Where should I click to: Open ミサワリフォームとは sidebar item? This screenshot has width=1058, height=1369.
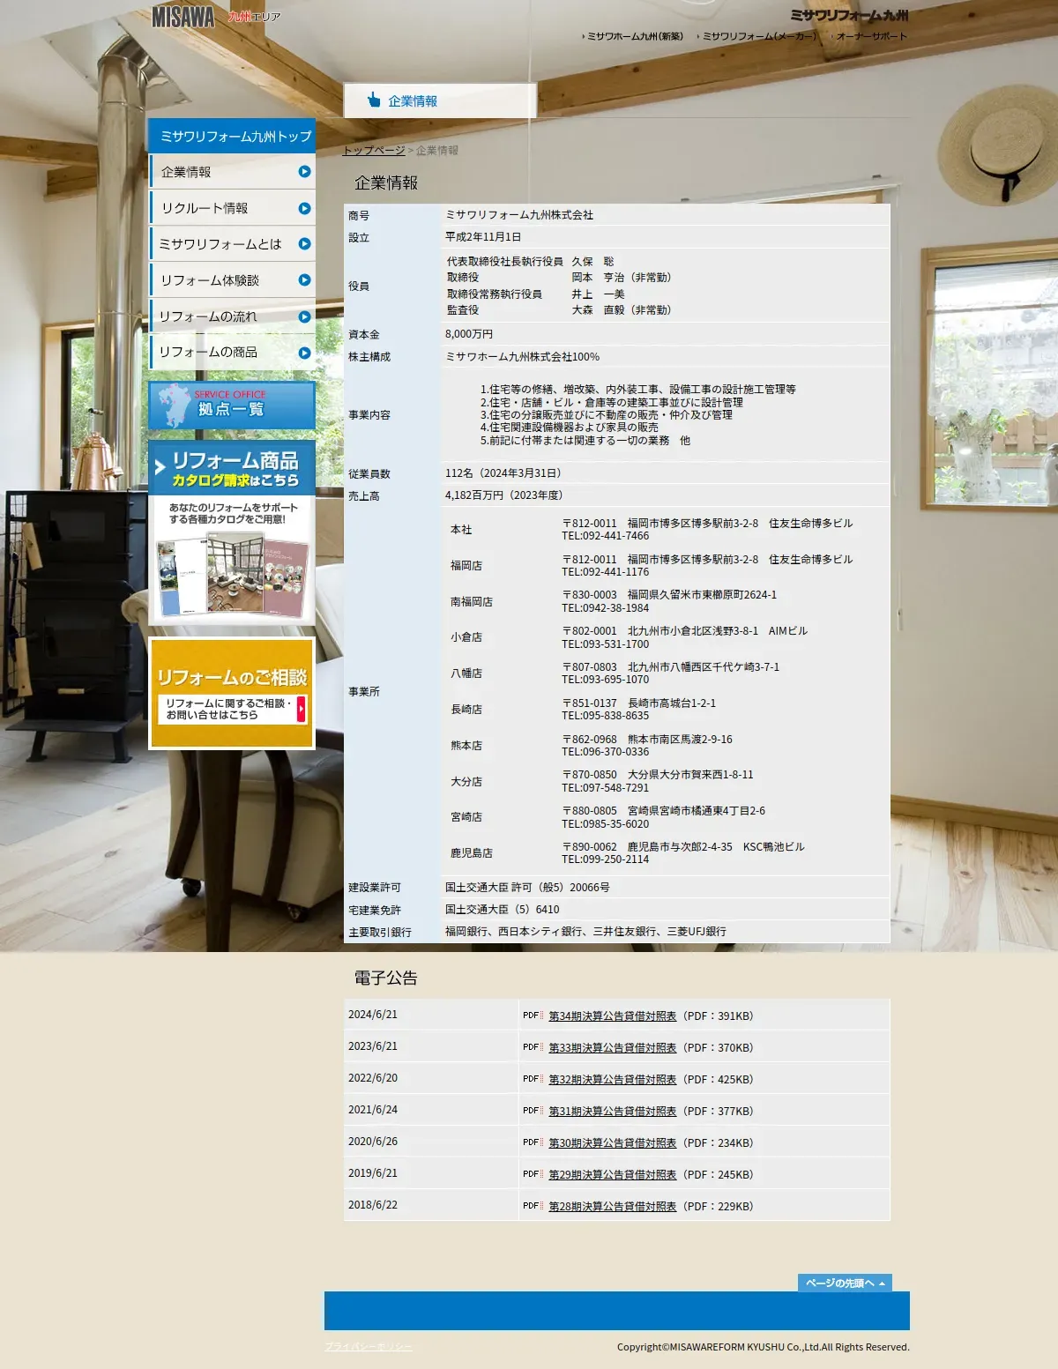[x=233, y=244]
